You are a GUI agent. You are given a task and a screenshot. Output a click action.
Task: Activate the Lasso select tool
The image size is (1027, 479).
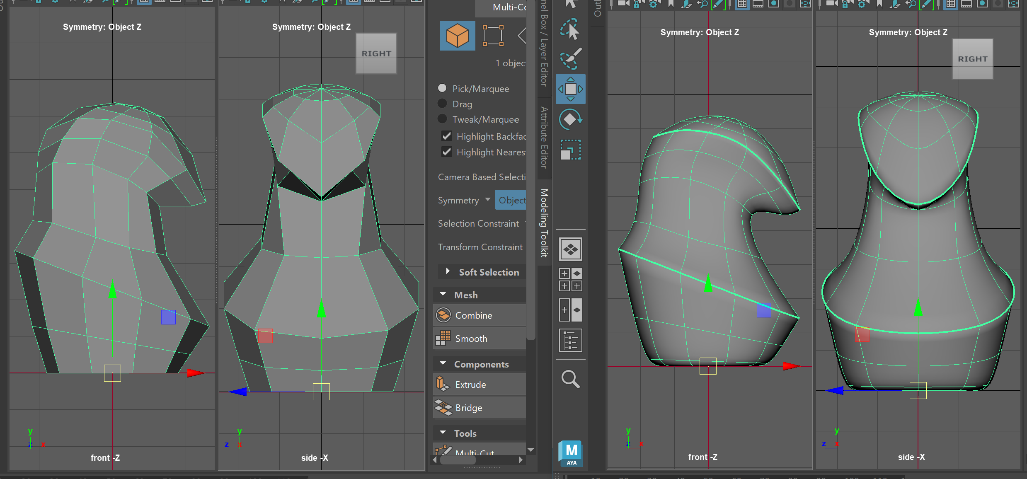tap(570, 29)
